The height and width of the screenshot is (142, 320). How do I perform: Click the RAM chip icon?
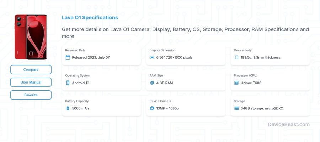[152, 83]
